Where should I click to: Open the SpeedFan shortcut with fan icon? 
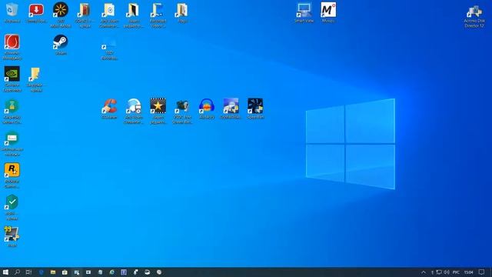(x=255, y=106)
